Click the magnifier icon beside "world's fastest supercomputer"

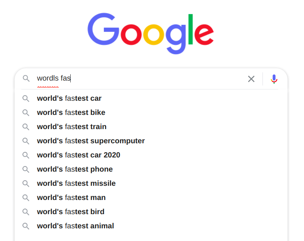click(x=26, y=141)
